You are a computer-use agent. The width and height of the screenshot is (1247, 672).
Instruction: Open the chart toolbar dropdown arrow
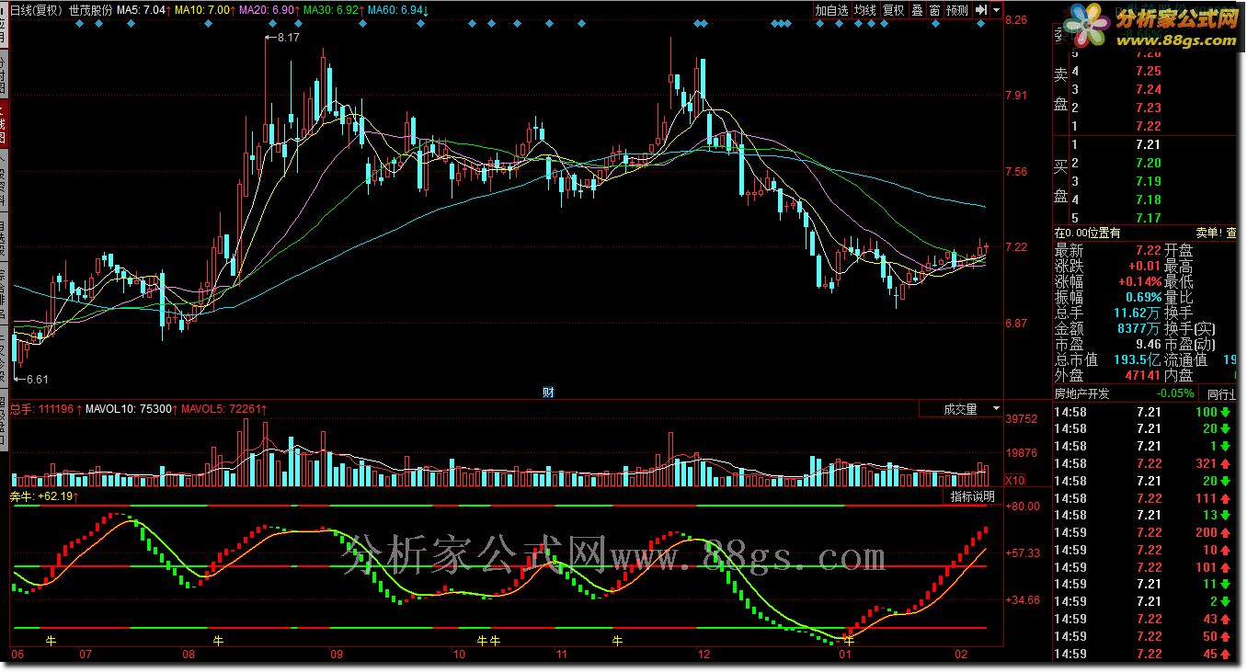[996, 10]
